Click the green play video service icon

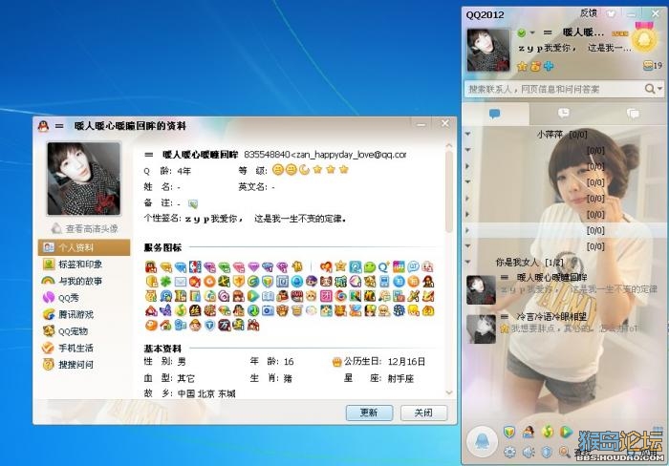[253, 295]
